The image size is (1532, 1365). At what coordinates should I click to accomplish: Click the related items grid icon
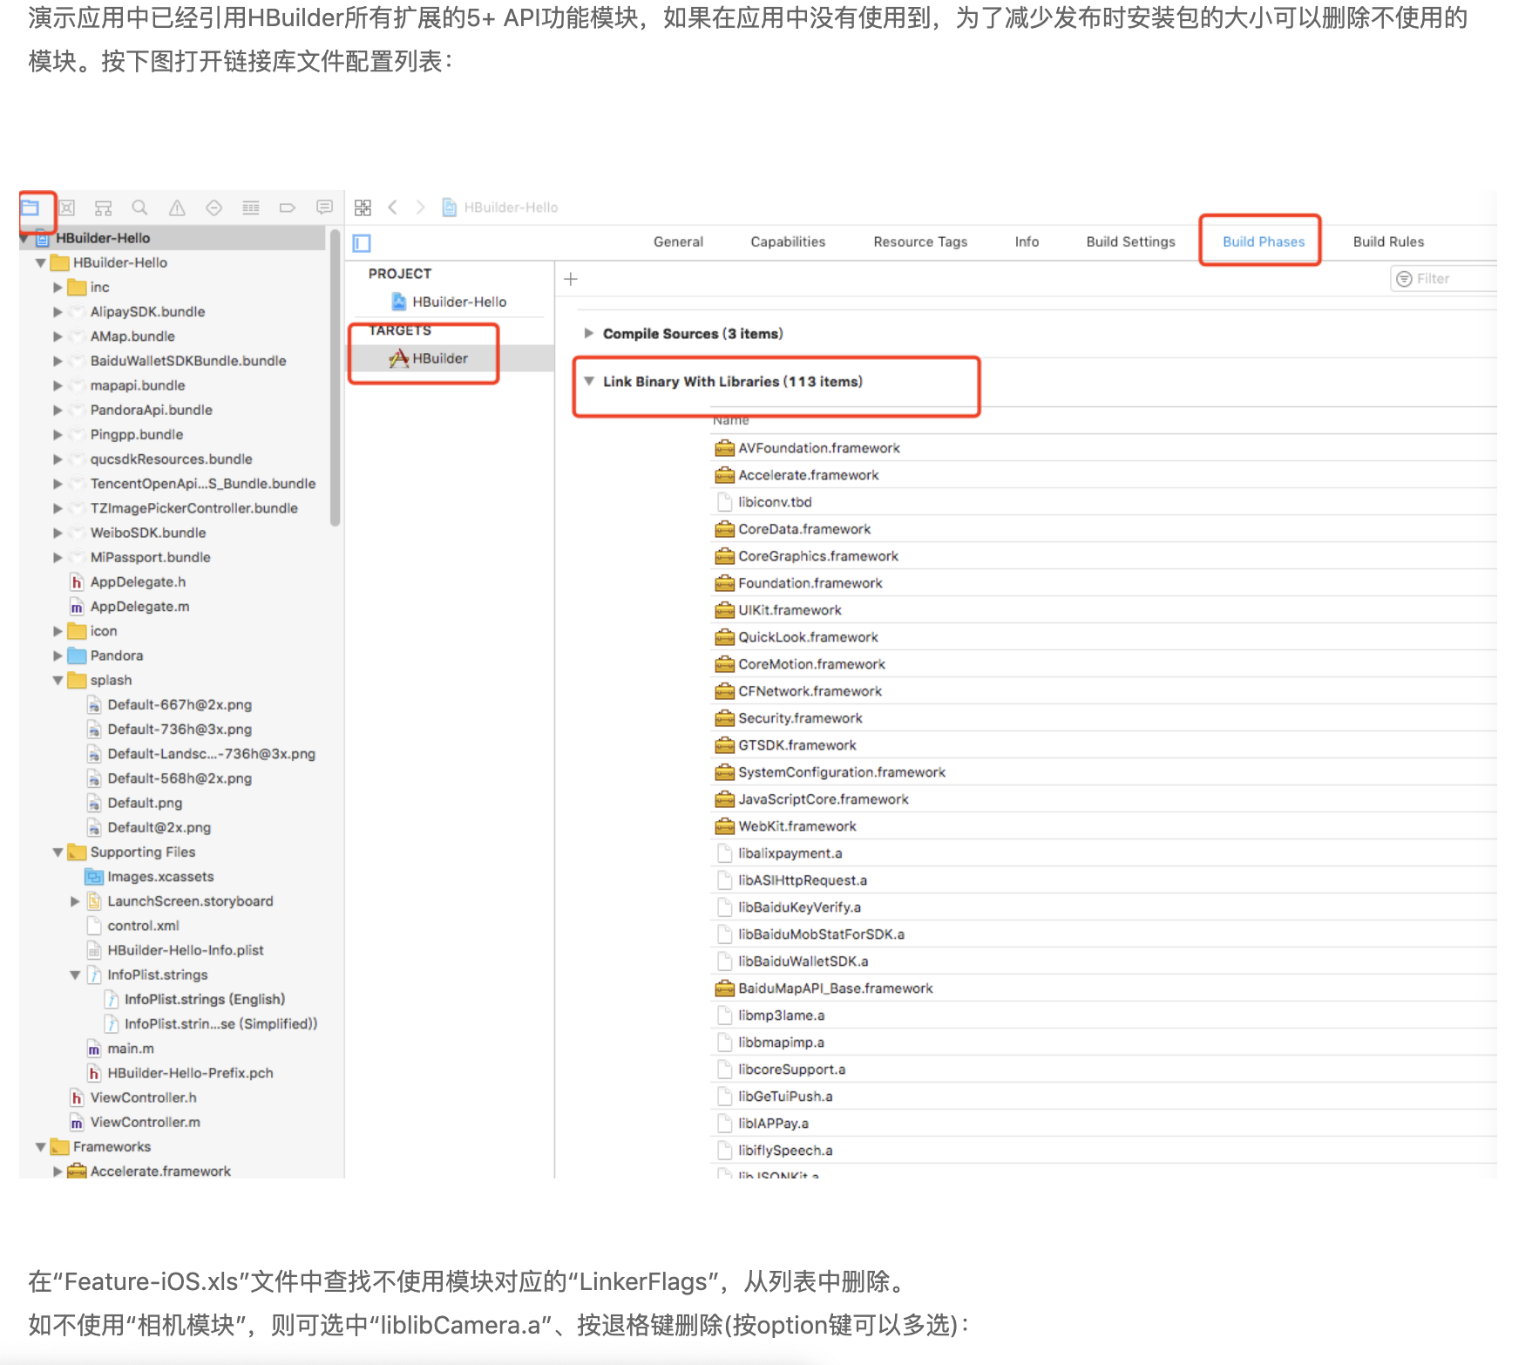363,207
